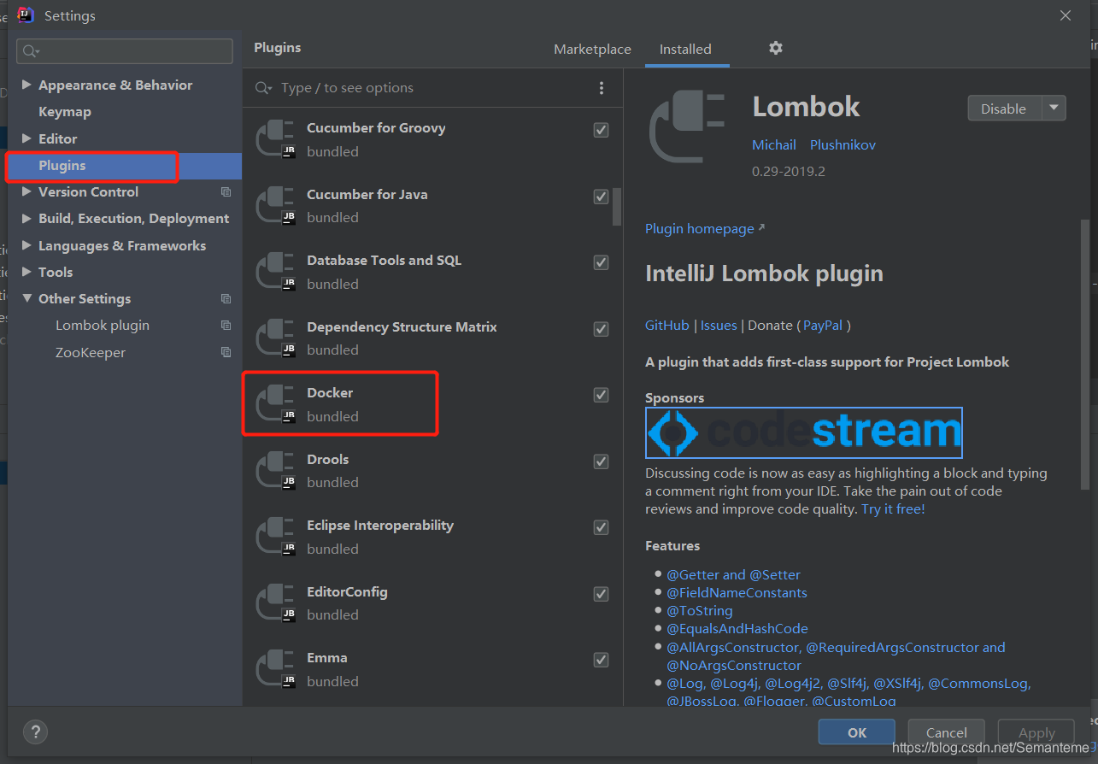The height and width of the screenshot is (764, 1098).
Task: Toggle the EditorConfig plugin checkbox
Action: pyautogui.click(x=601, y=594)
